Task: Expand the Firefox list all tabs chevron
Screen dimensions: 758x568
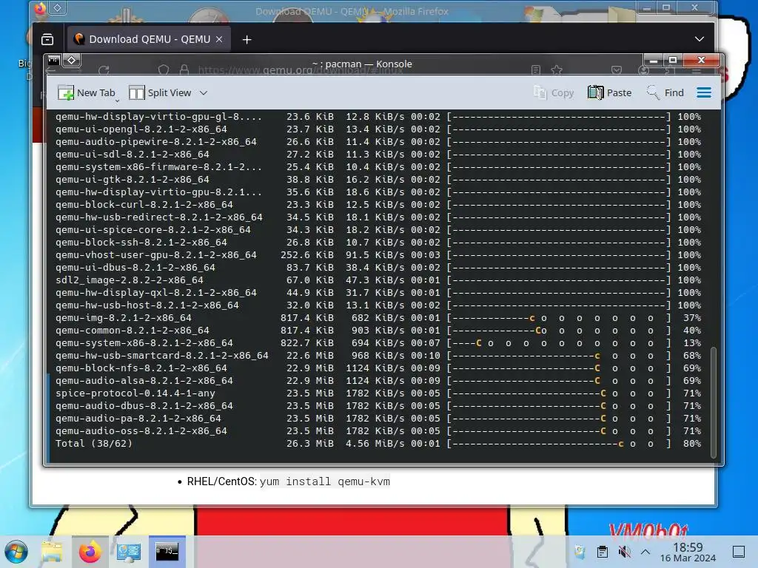Action: (x=699, y=39)
